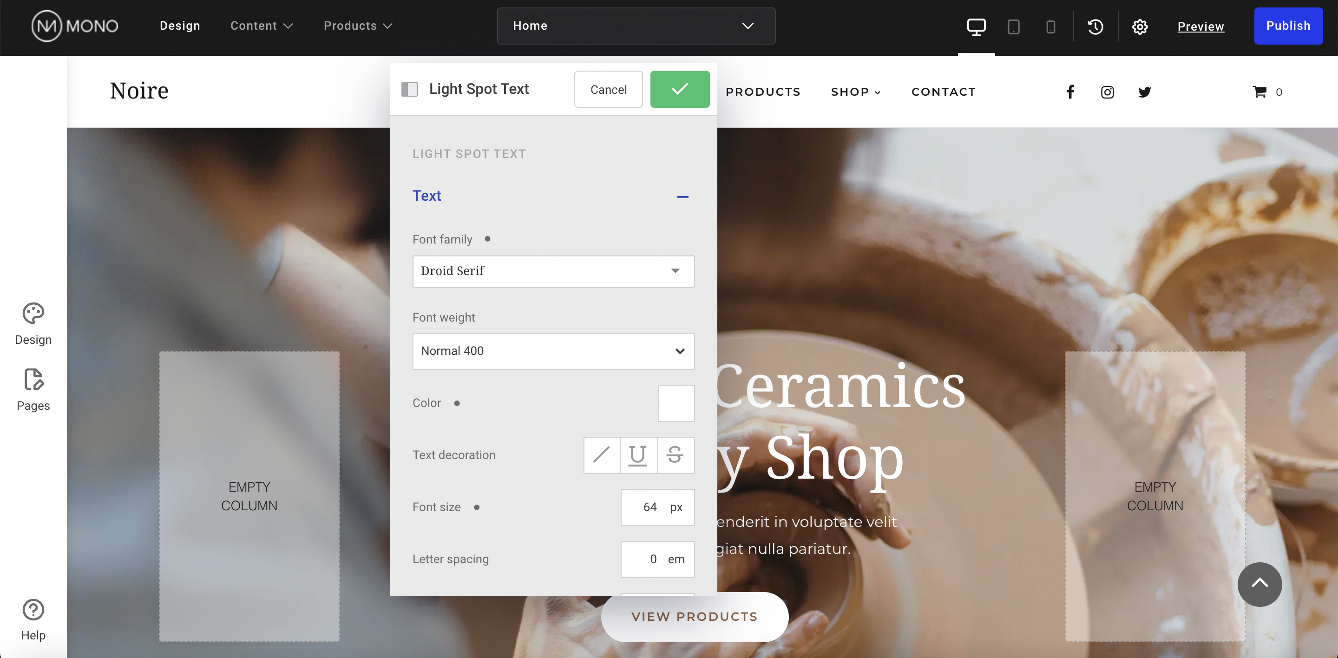Expand the Products menu in the top bar
This screenshot has width=1338, height=658.
point(358,26)
